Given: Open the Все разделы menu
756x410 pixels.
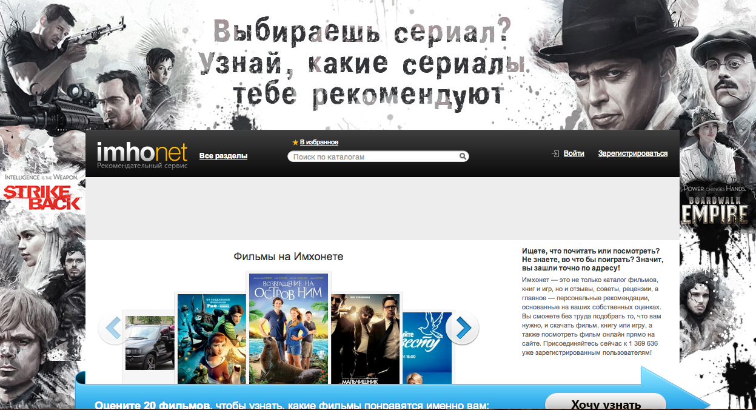Looking at the screenshot, I should point(223,156).
